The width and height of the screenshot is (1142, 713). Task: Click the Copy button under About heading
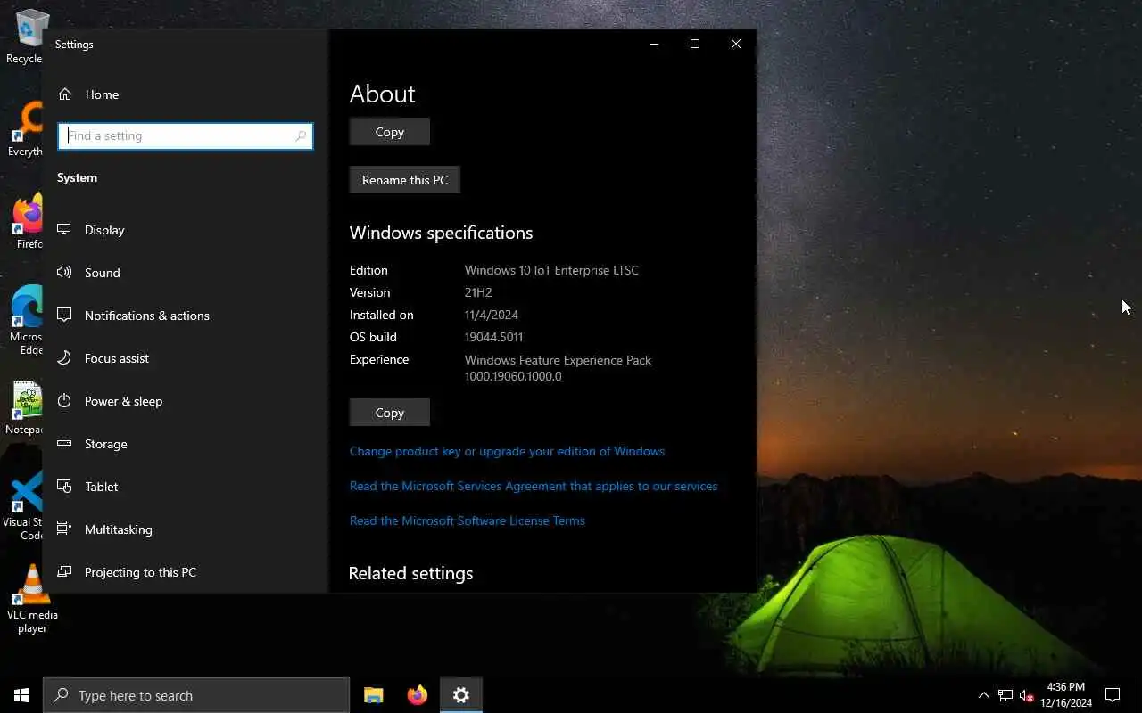tap(390, 132)
